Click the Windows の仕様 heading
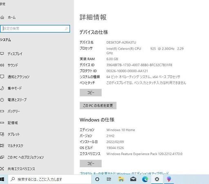The width and height of the screenshot is (209, 184). click(97, 120)
